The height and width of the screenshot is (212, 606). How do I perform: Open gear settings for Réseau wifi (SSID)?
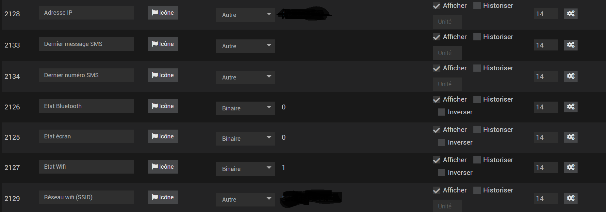[x=571, y=198]
